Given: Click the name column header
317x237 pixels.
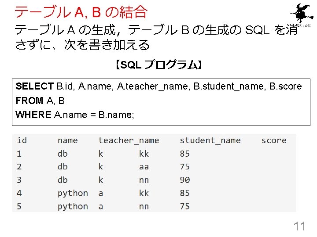Looking at the screenshot, I should 67,140.
